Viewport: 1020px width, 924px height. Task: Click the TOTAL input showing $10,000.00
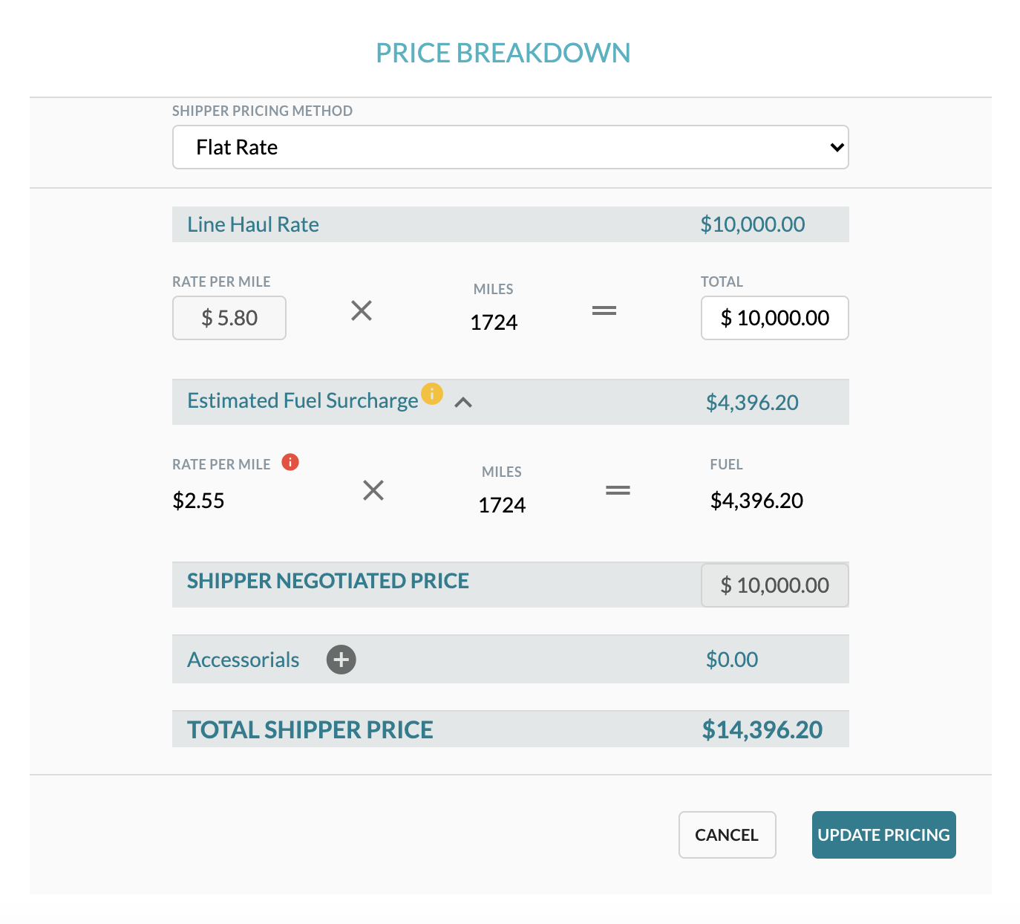774,318
